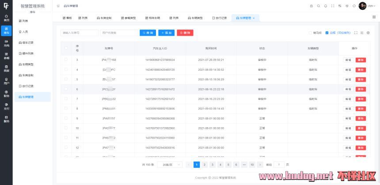Enable the 斑马纹 checkbox
Viewport: 380px width, 185px height.
coord(310,33)
